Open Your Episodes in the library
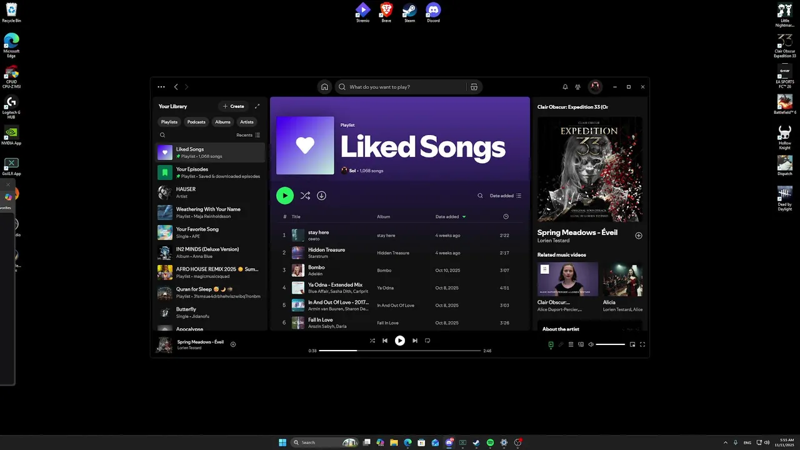The height and width of the screenshot is (450, 800). 210,172
